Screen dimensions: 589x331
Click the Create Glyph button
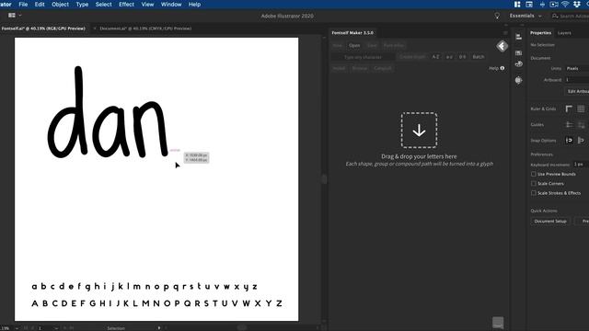pos(412,57)
